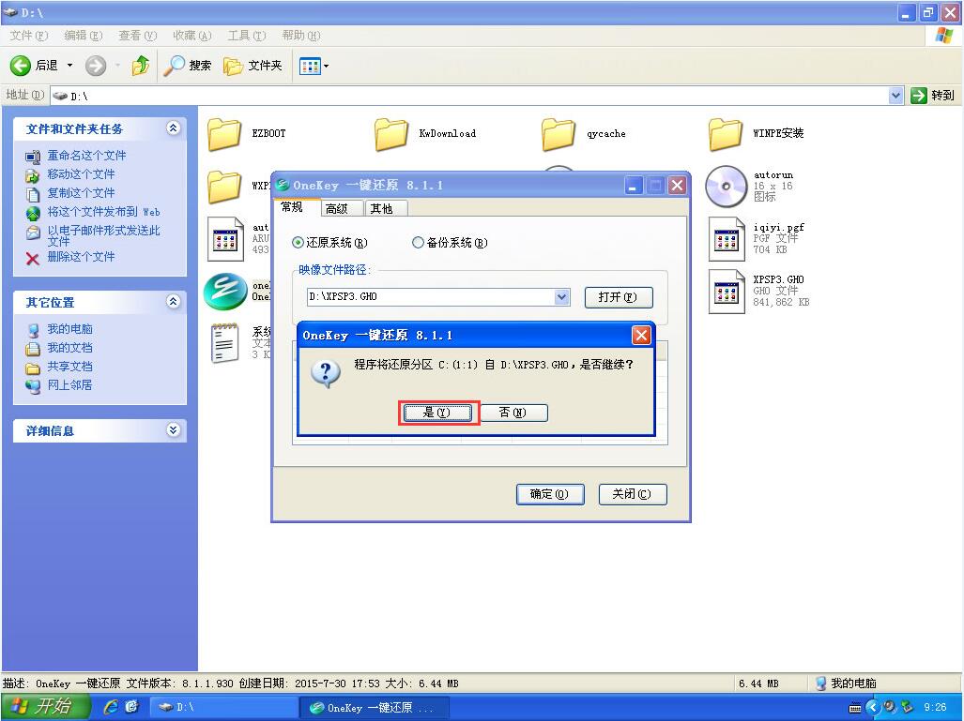Click the 后退 (Back) navigation icon

click(x=20, y=65)
